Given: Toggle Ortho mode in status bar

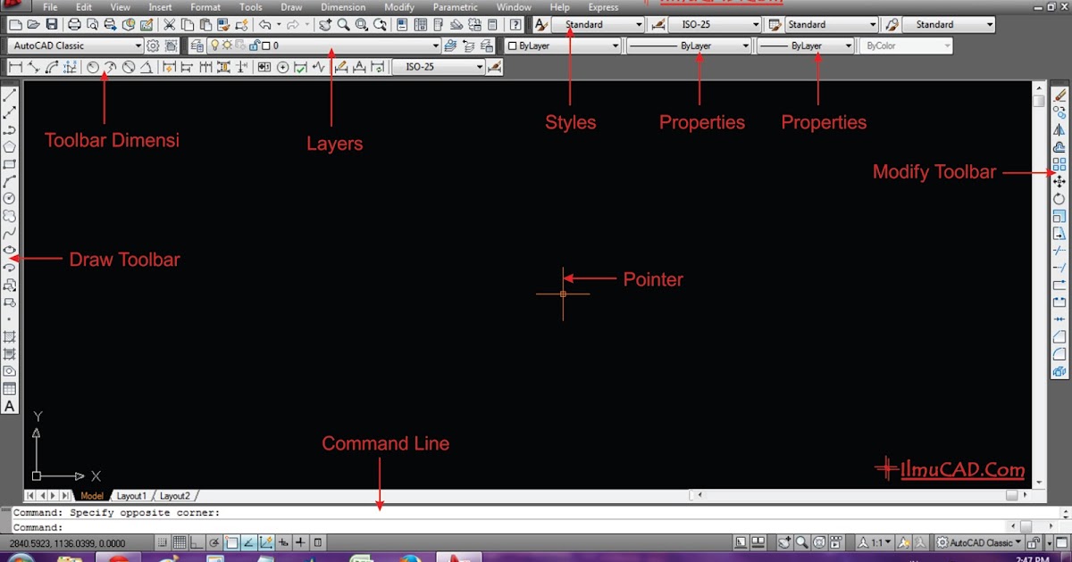Looking at the screenshot, I should pos(195,541).
